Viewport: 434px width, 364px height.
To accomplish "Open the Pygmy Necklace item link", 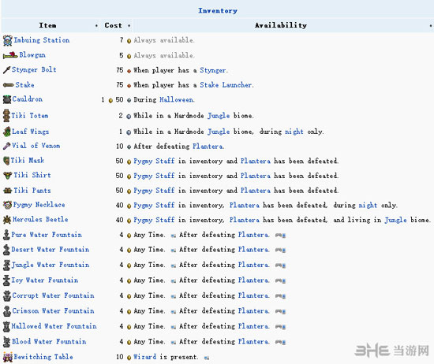I will [39, 205].
